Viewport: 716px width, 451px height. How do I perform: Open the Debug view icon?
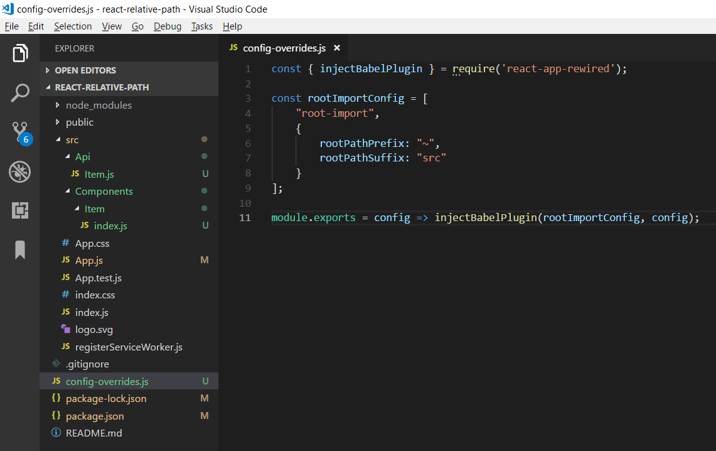pos(19,172)
